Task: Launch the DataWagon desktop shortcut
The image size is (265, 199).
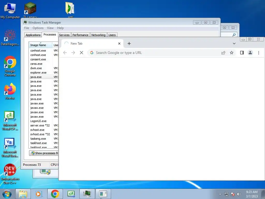Action: tap(10, 38)
